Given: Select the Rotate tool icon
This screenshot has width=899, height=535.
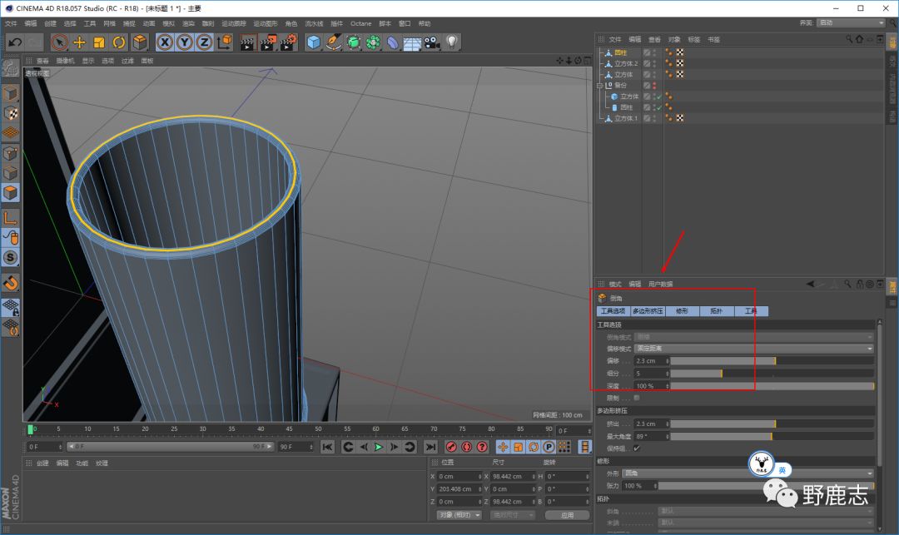Looking at the screenshot, I should pyautogui.click(x=119, y=42).
